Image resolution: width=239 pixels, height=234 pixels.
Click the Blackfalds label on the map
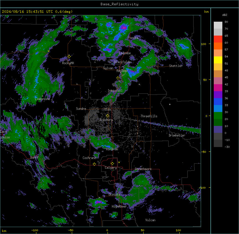click(122, 62)
